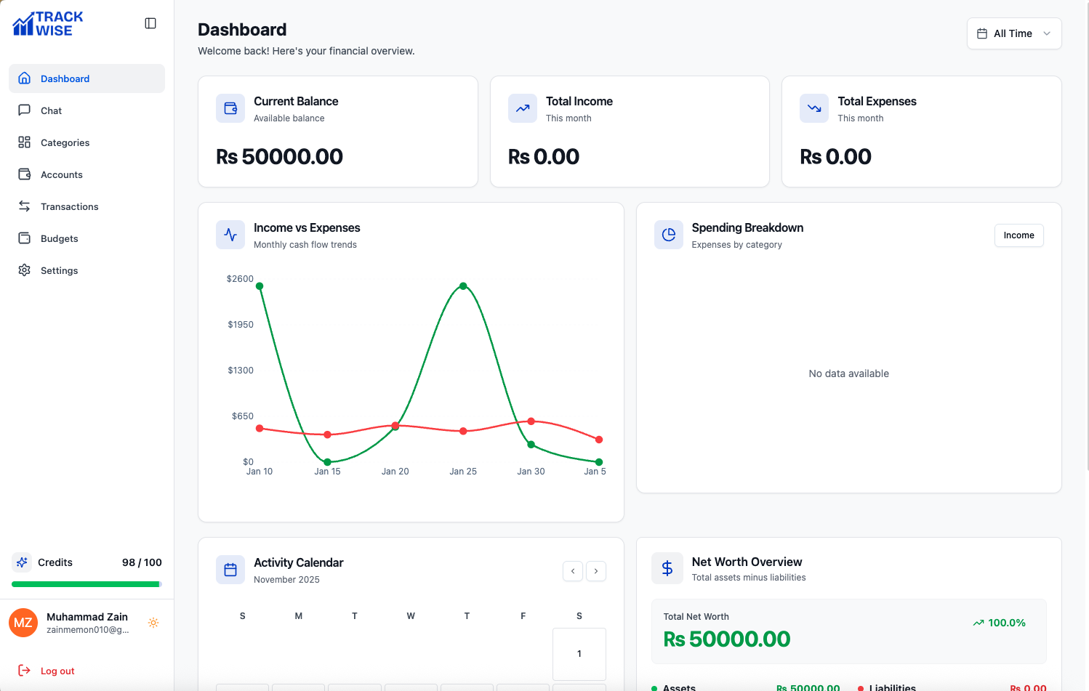Screen dimensions: 1089x691
Task: Open Budgets via the wallet icon
Action: 25,238
